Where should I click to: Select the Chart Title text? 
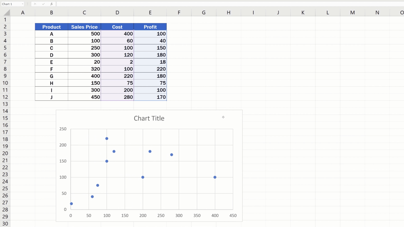coord(149,118)
